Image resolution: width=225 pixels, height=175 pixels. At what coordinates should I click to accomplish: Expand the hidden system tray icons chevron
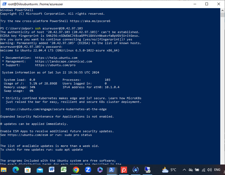pos(184,170)
